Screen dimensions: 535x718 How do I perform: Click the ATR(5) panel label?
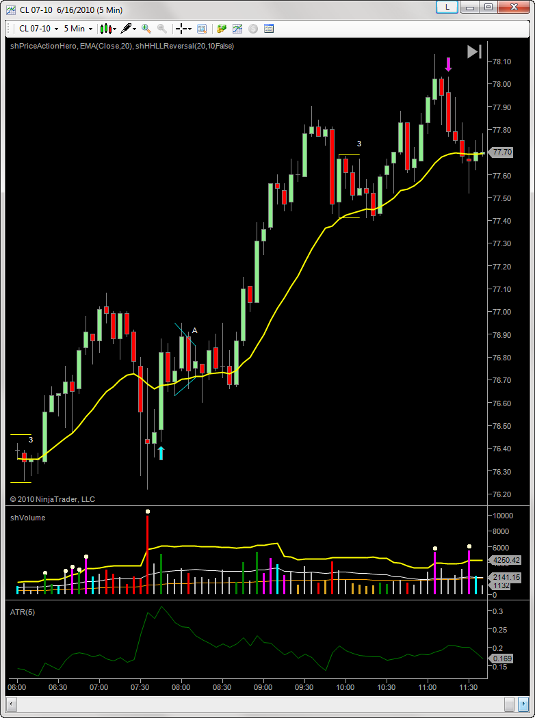coord(23,612)
